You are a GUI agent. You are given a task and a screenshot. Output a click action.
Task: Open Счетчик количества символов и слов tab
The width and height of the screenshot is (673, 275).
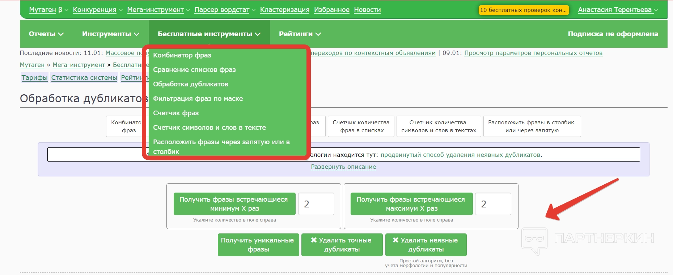(439, 126)
